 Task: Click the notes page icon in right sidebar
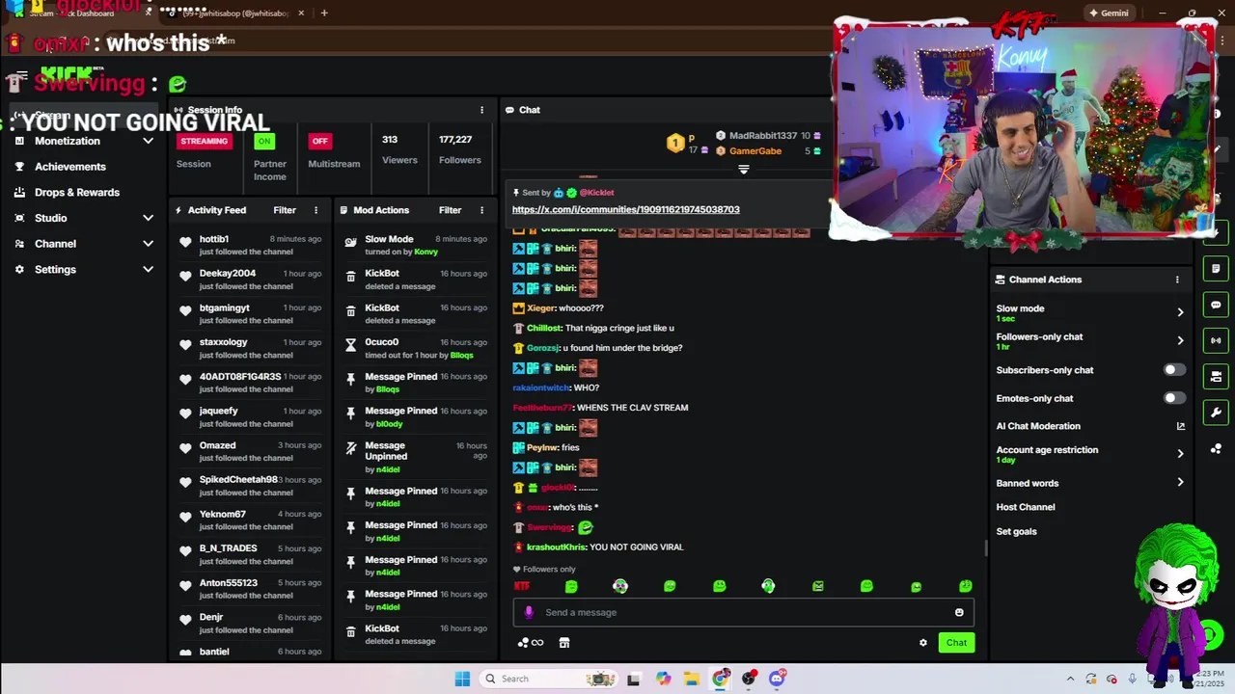1216,269
